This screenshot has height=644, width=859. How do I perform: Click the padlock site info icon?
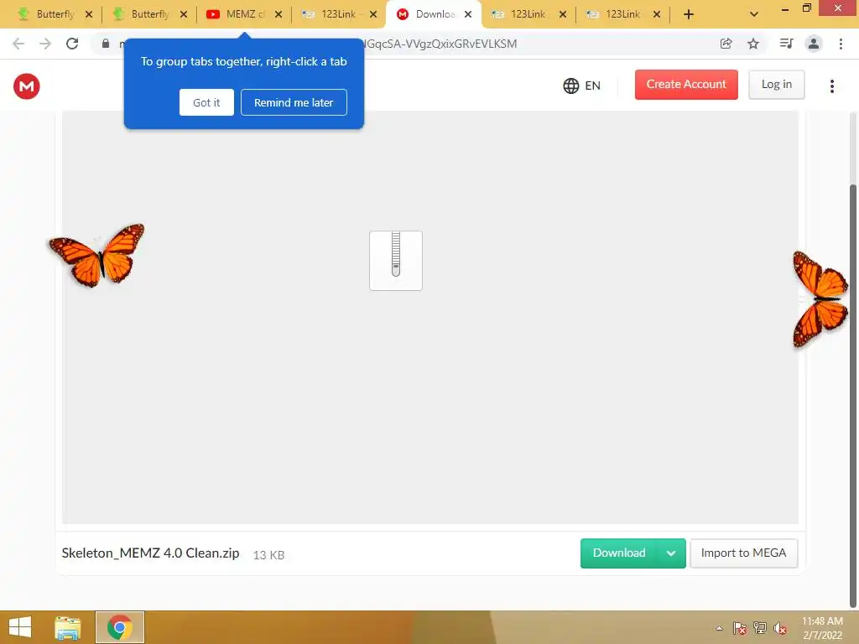[x=106, y=44]
